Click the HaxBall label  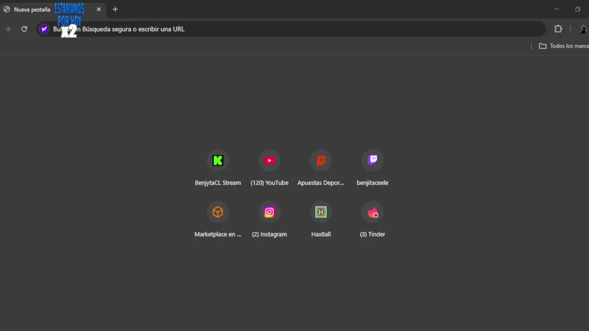[x=321, y=234]
